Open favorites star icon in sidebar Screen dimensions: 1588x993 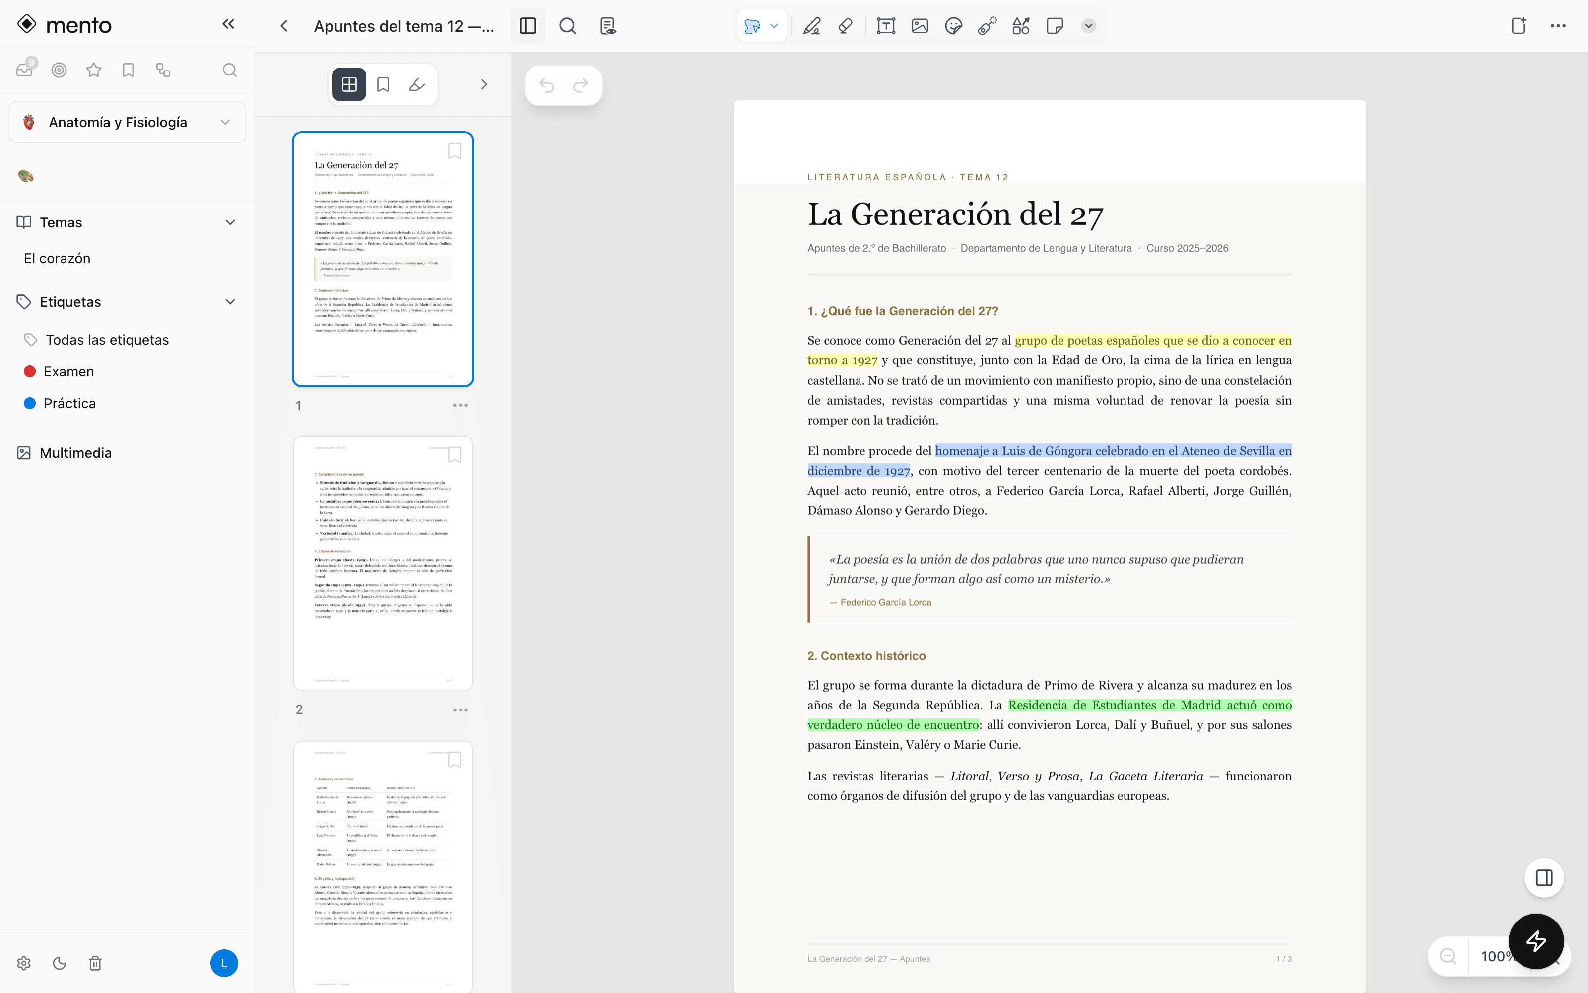pyautogui.click(x=94, y=71)
